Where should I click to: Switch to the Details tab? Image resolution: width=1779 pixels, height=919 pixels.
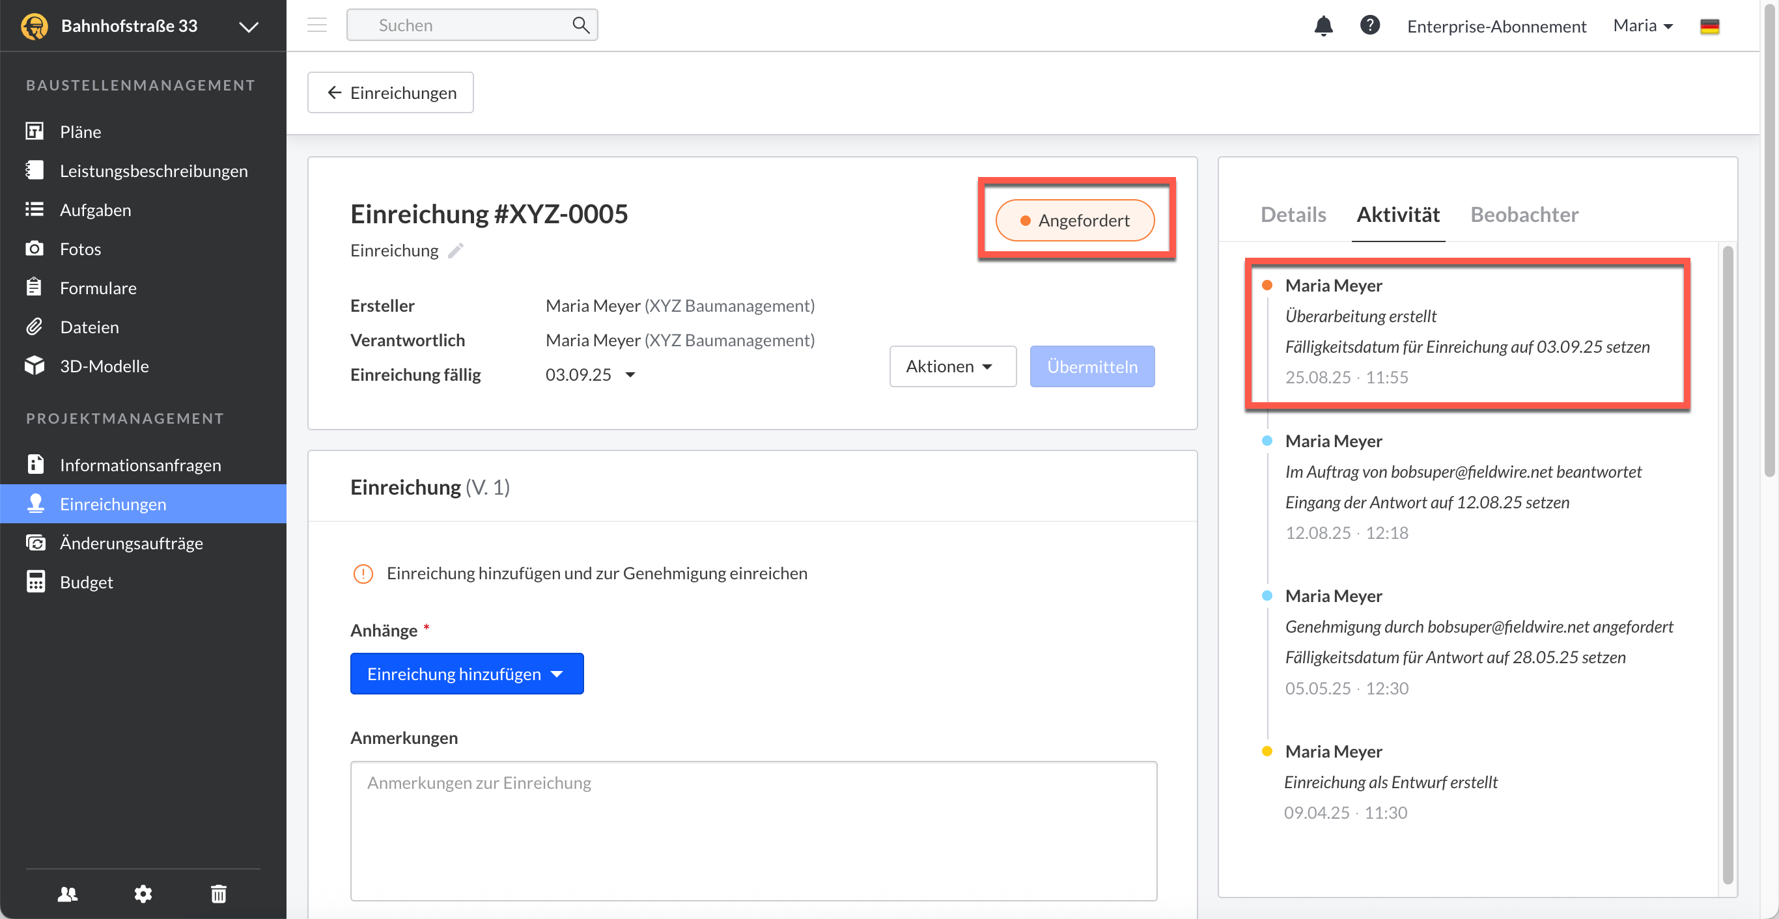coord(1293,215)
